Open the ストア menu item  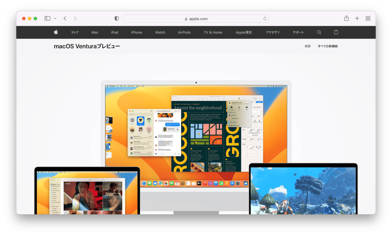75,33
